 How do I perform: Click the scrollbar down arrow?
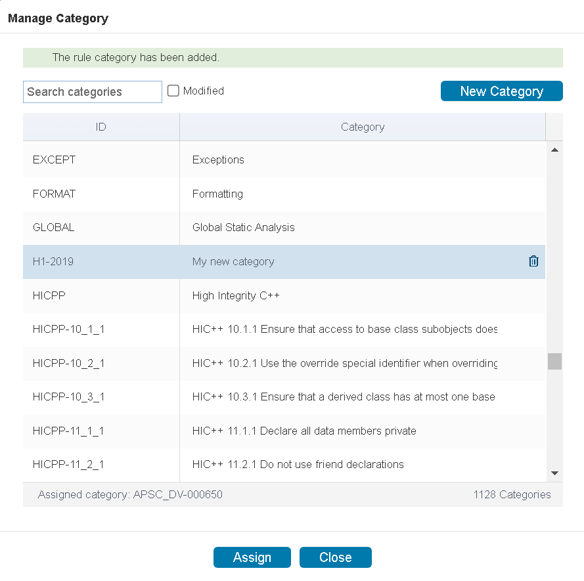coord(554,473)
